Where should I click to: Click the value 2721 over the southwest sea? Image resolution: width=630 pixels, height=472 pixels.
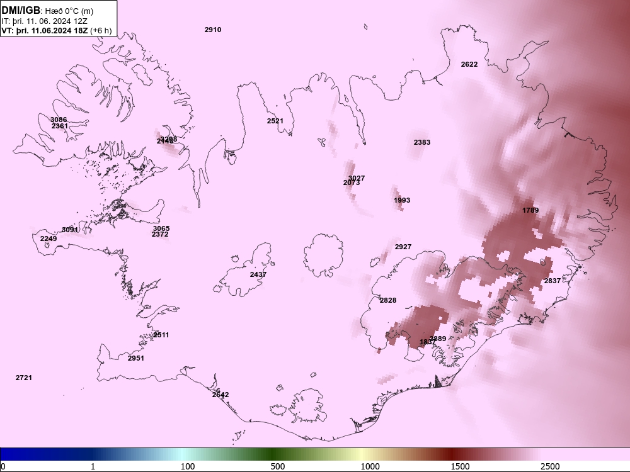click(x=24, y=378)
